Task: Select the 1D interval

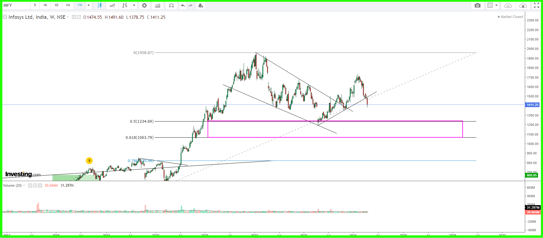Action: (x=56, y=5)
